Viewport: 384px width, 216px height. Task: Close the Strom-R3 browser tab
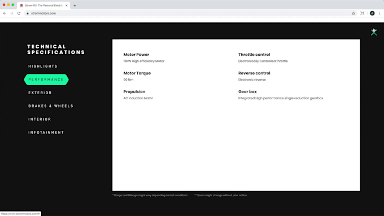coord(67,6)
